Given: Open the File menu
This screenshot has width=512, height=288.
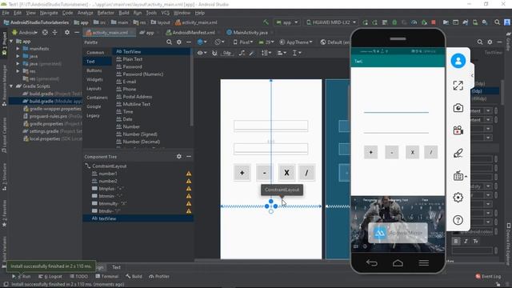Looking at the screenshot, I should (x=6, y=13).
